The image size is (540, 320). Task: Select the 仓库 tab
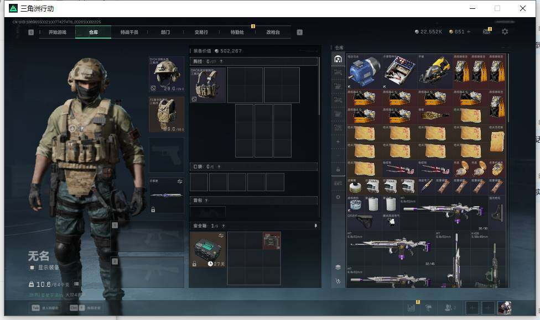94,33
